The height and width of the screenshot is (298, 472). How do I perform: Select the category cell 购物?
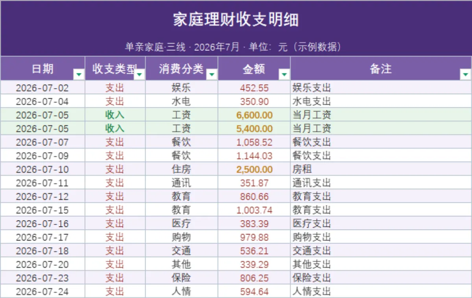click(x=182, y=237)
